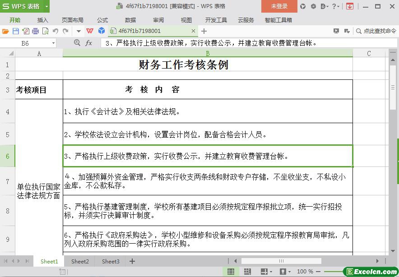The width and height of the screenshot is (399, 277).
Task: Click the zoom out minus control
Action: coord(318,272)
